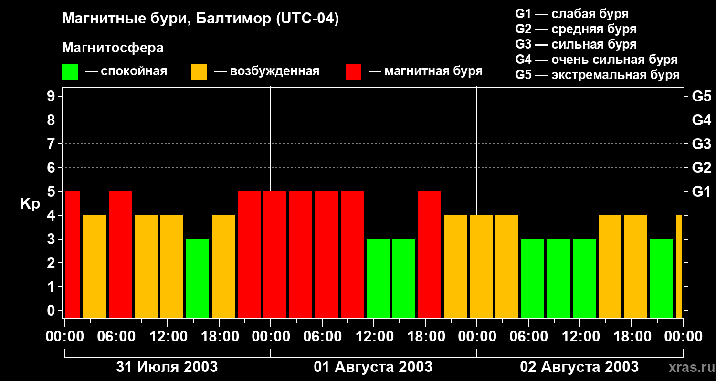This screenshot has height=381, width=716.
Task: Click the green 'спокойная' legend swatch
Action: coord(70,72)
